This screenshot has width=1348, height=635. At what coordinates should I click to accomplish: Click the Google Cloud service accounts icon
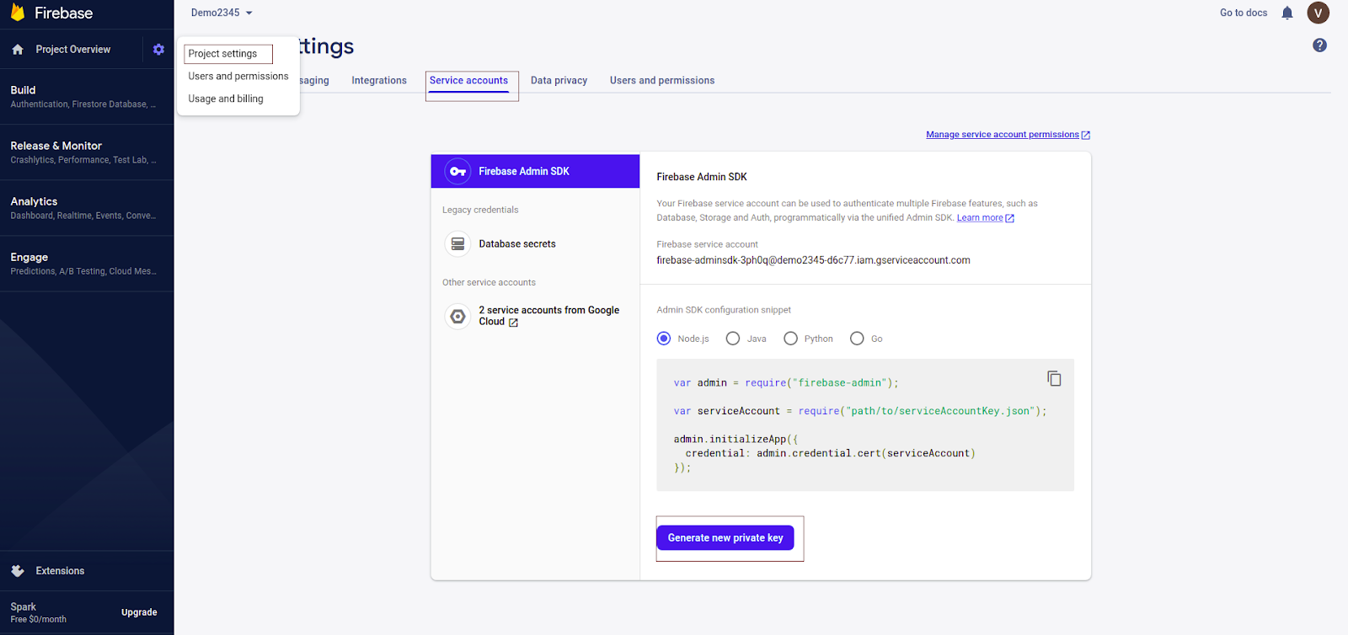pyautogui.click(x=457, y=317)
